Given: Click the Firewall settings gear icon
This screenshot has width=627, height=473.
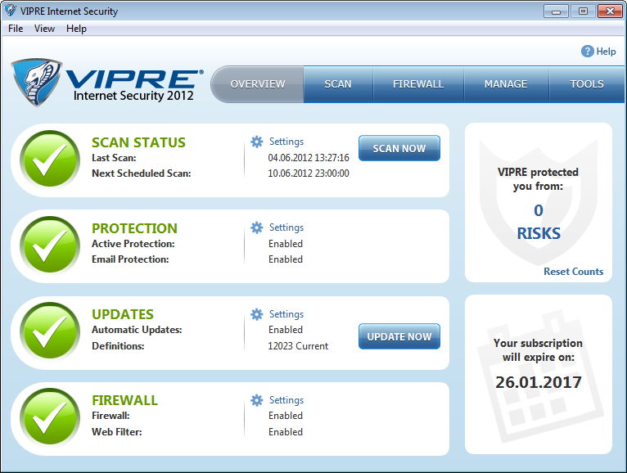Looking at the screenshot, I should tap(257, 400).
